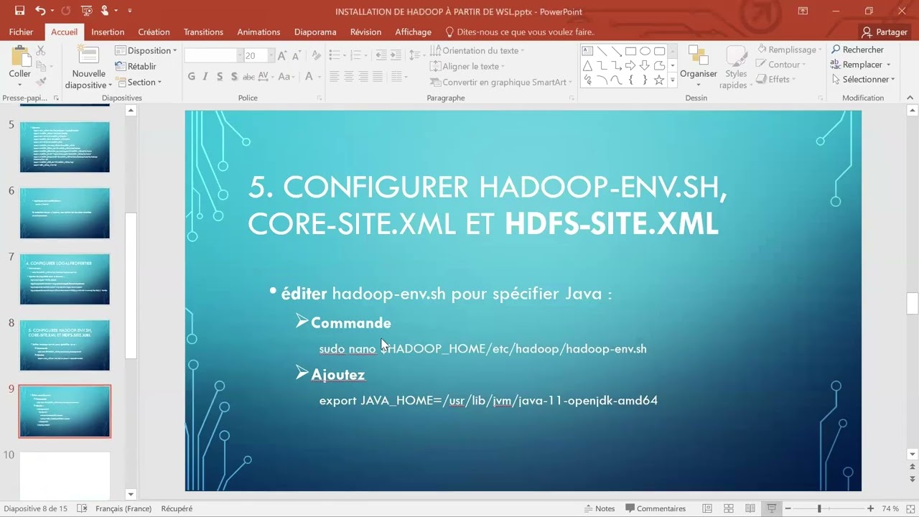Switch to Reading view
The image size is (919, 517).
point(750,508)
